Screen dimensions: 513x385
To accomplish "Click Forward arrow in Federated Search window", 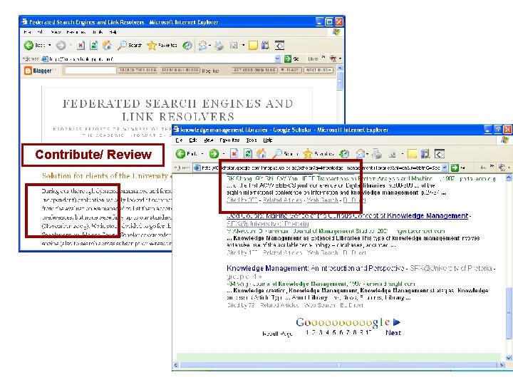I will pos(61,45).
